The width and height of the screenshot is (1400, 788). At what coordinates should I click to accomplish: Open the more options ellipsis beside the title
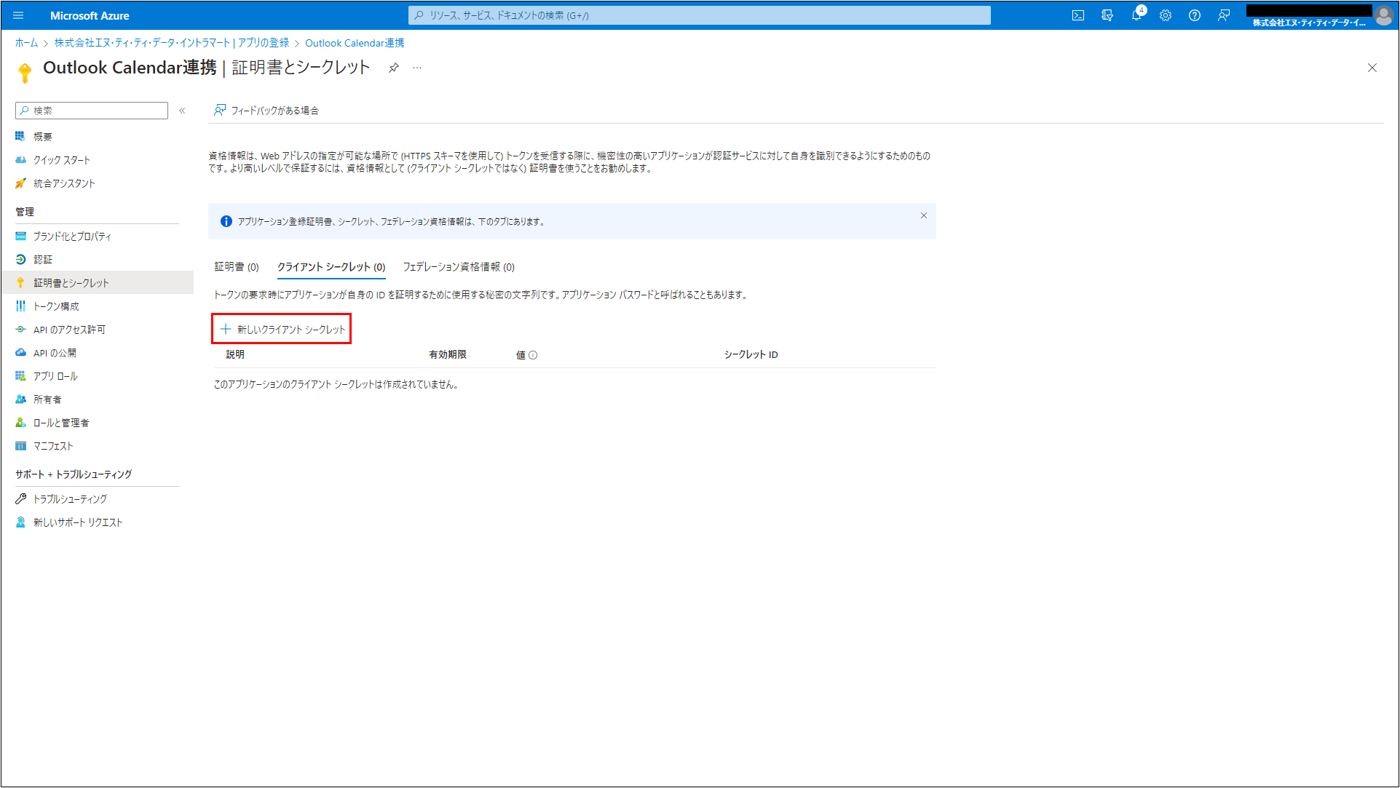(417, 68)
